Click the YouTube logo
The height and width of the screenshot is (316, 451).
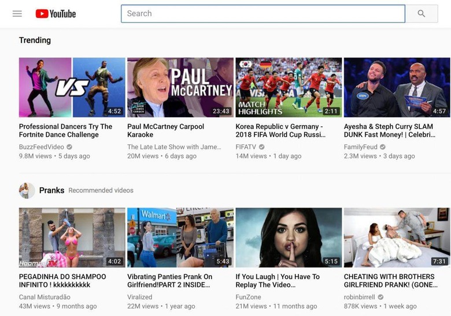(x=56, y=13)
